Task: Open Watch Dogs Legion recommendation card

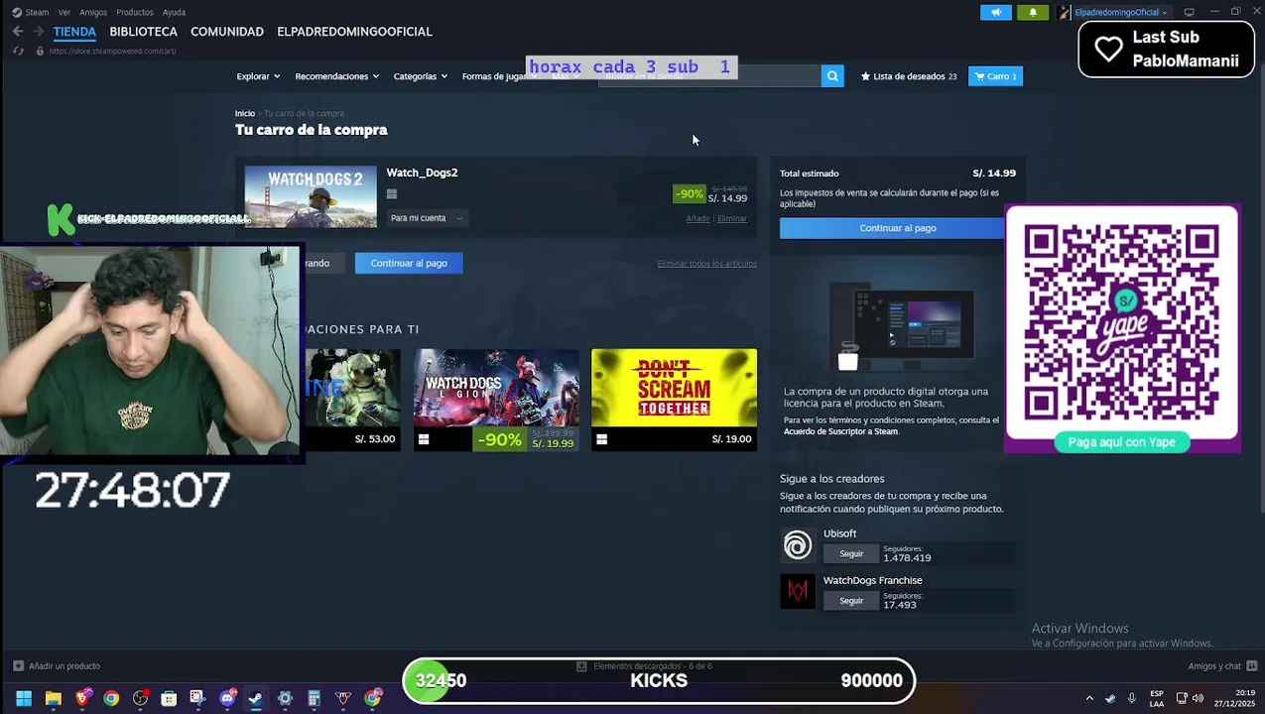Action: click(x=496, y=400)
